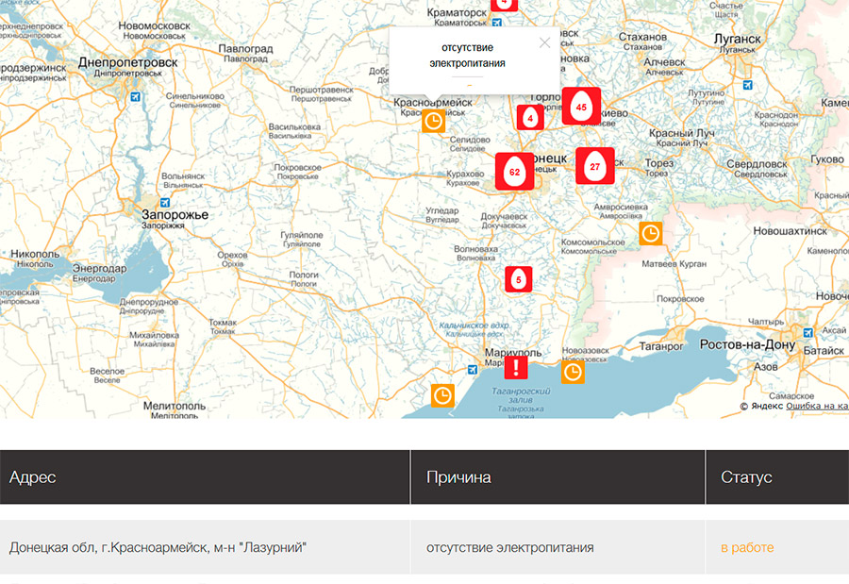
Task: Click the Статус column header
Action: click(x=746, y=477)
